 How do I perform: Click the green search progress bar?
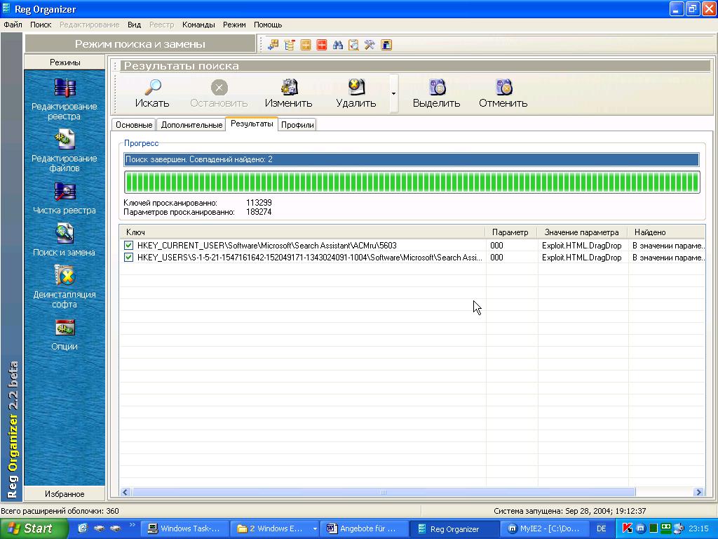pyautogui.click(x=412, y=182)
